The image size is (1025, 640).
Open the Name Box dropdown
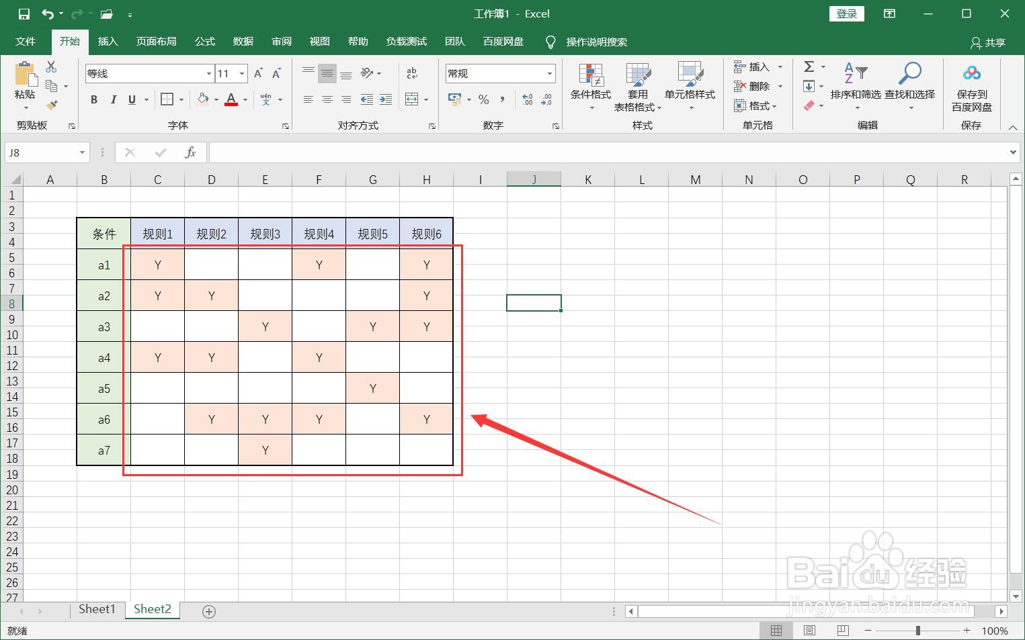coord(83,152)
